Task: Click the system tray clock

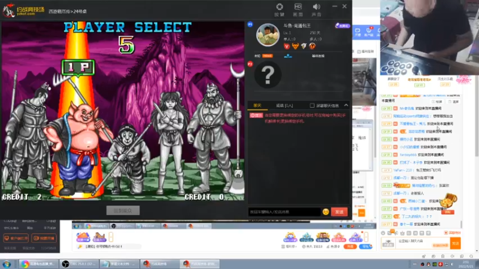Action: point(466,264)
